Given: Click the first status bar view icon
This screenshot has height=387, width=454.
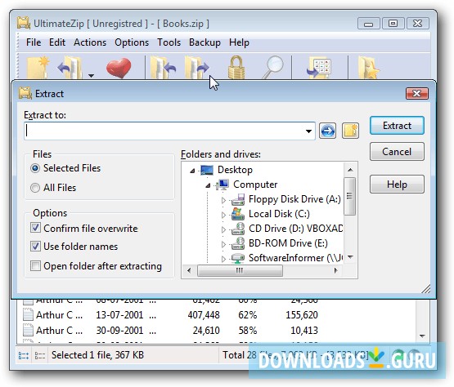Looking at the screenshot, I should point(24,355).
